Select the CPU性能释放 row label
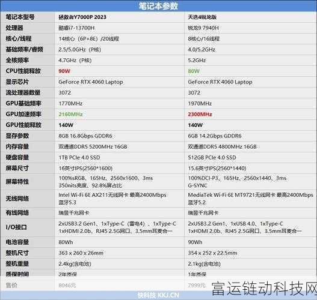The width and height of the screenshot is (317, 300). click(x=23, y=71)
